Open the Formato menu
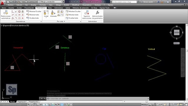Viewport: 188px width, 106px height. 43,5
